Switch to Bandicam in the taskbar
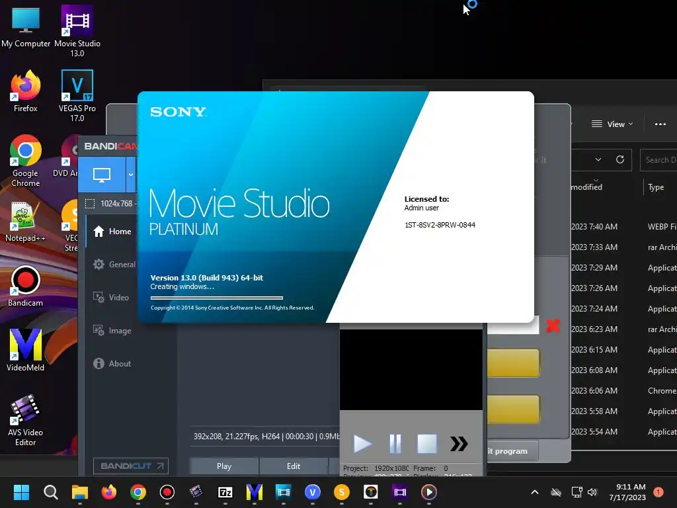The image size is (677, 508). (x=167, y=492)
